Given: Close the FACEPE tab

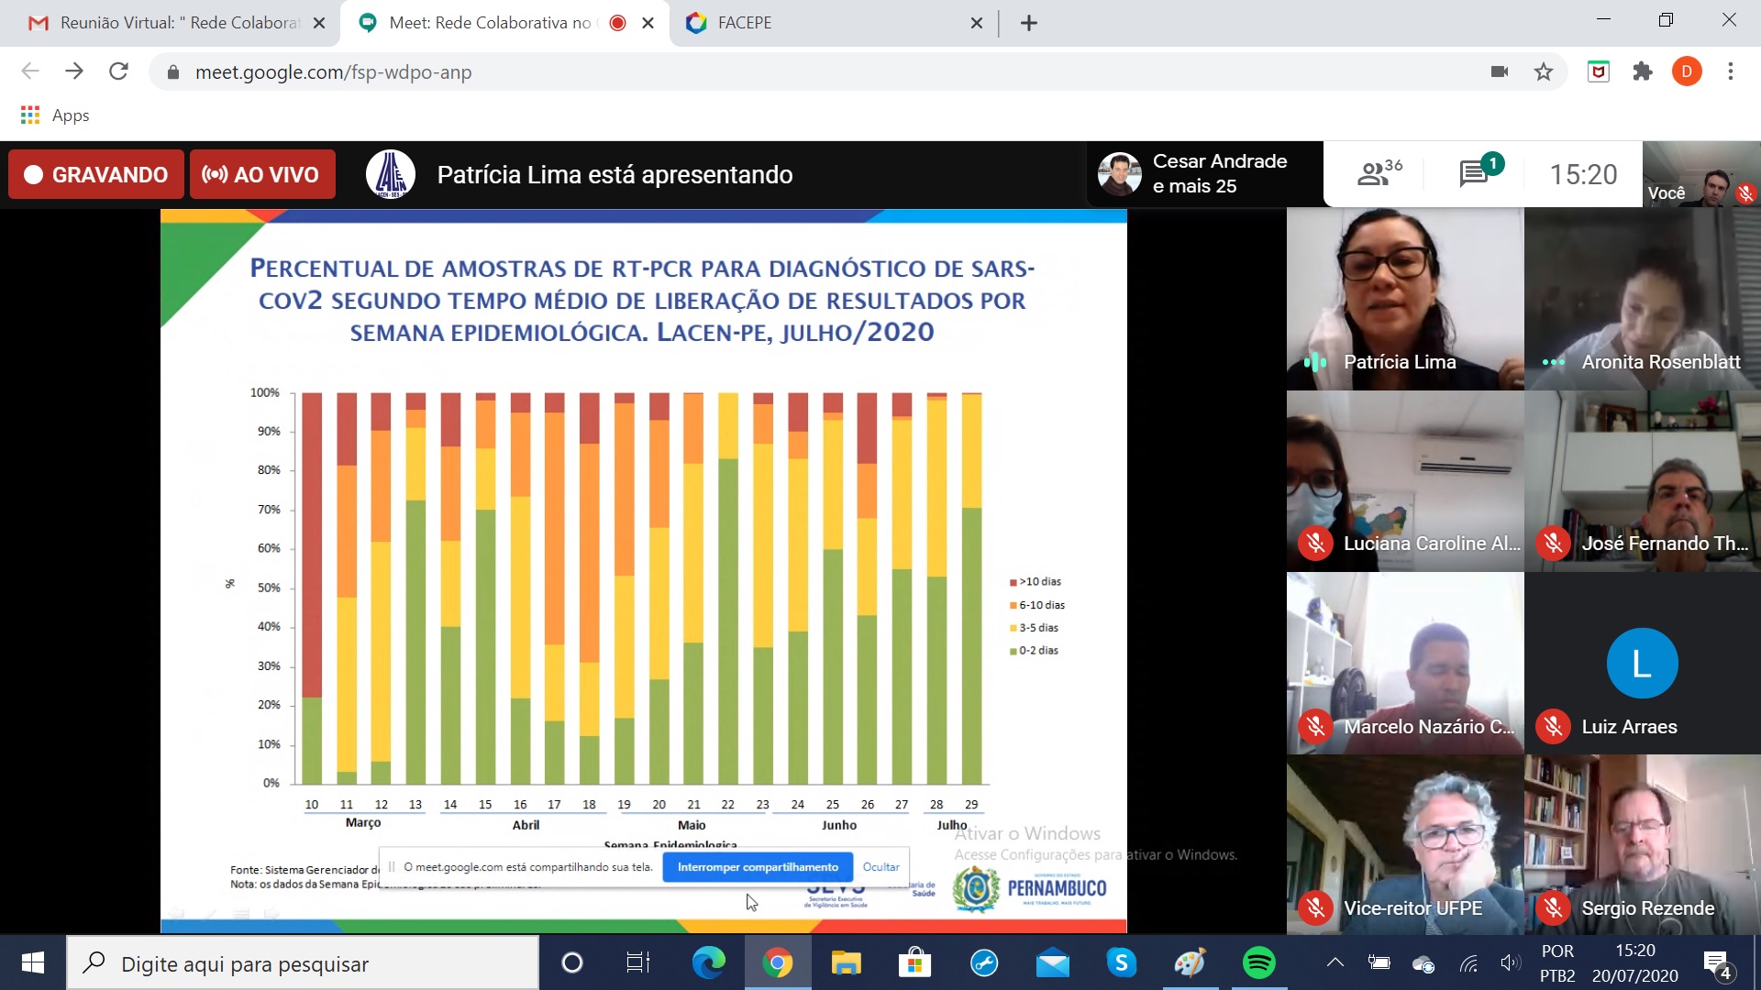Looking at the screenshot, I should point(977,23).
